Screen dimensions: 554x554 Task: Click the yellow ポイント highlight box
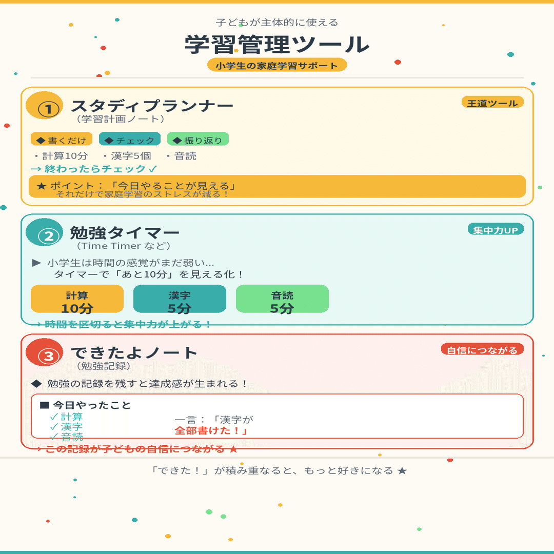(x=277, y=187)
